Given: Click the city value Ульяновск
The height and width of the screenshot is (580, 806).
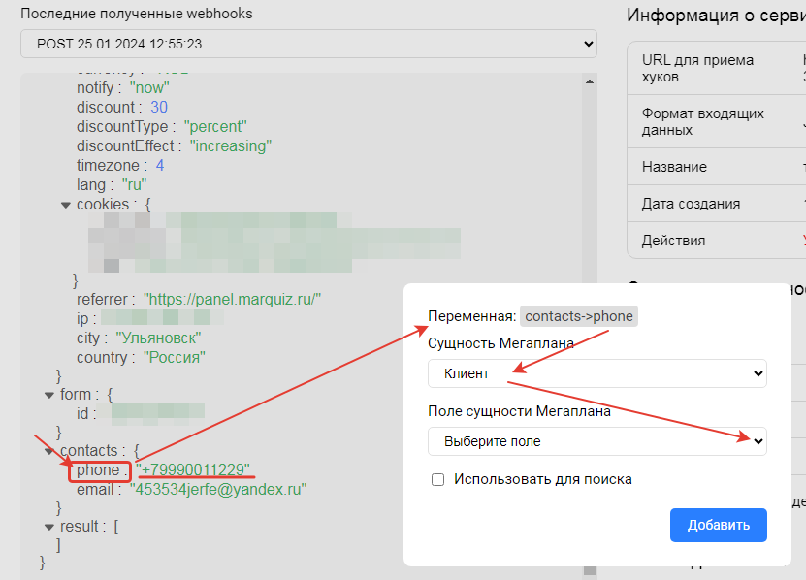Looking at the screenshot, I should pyautogui.click(x=158, y=338).
